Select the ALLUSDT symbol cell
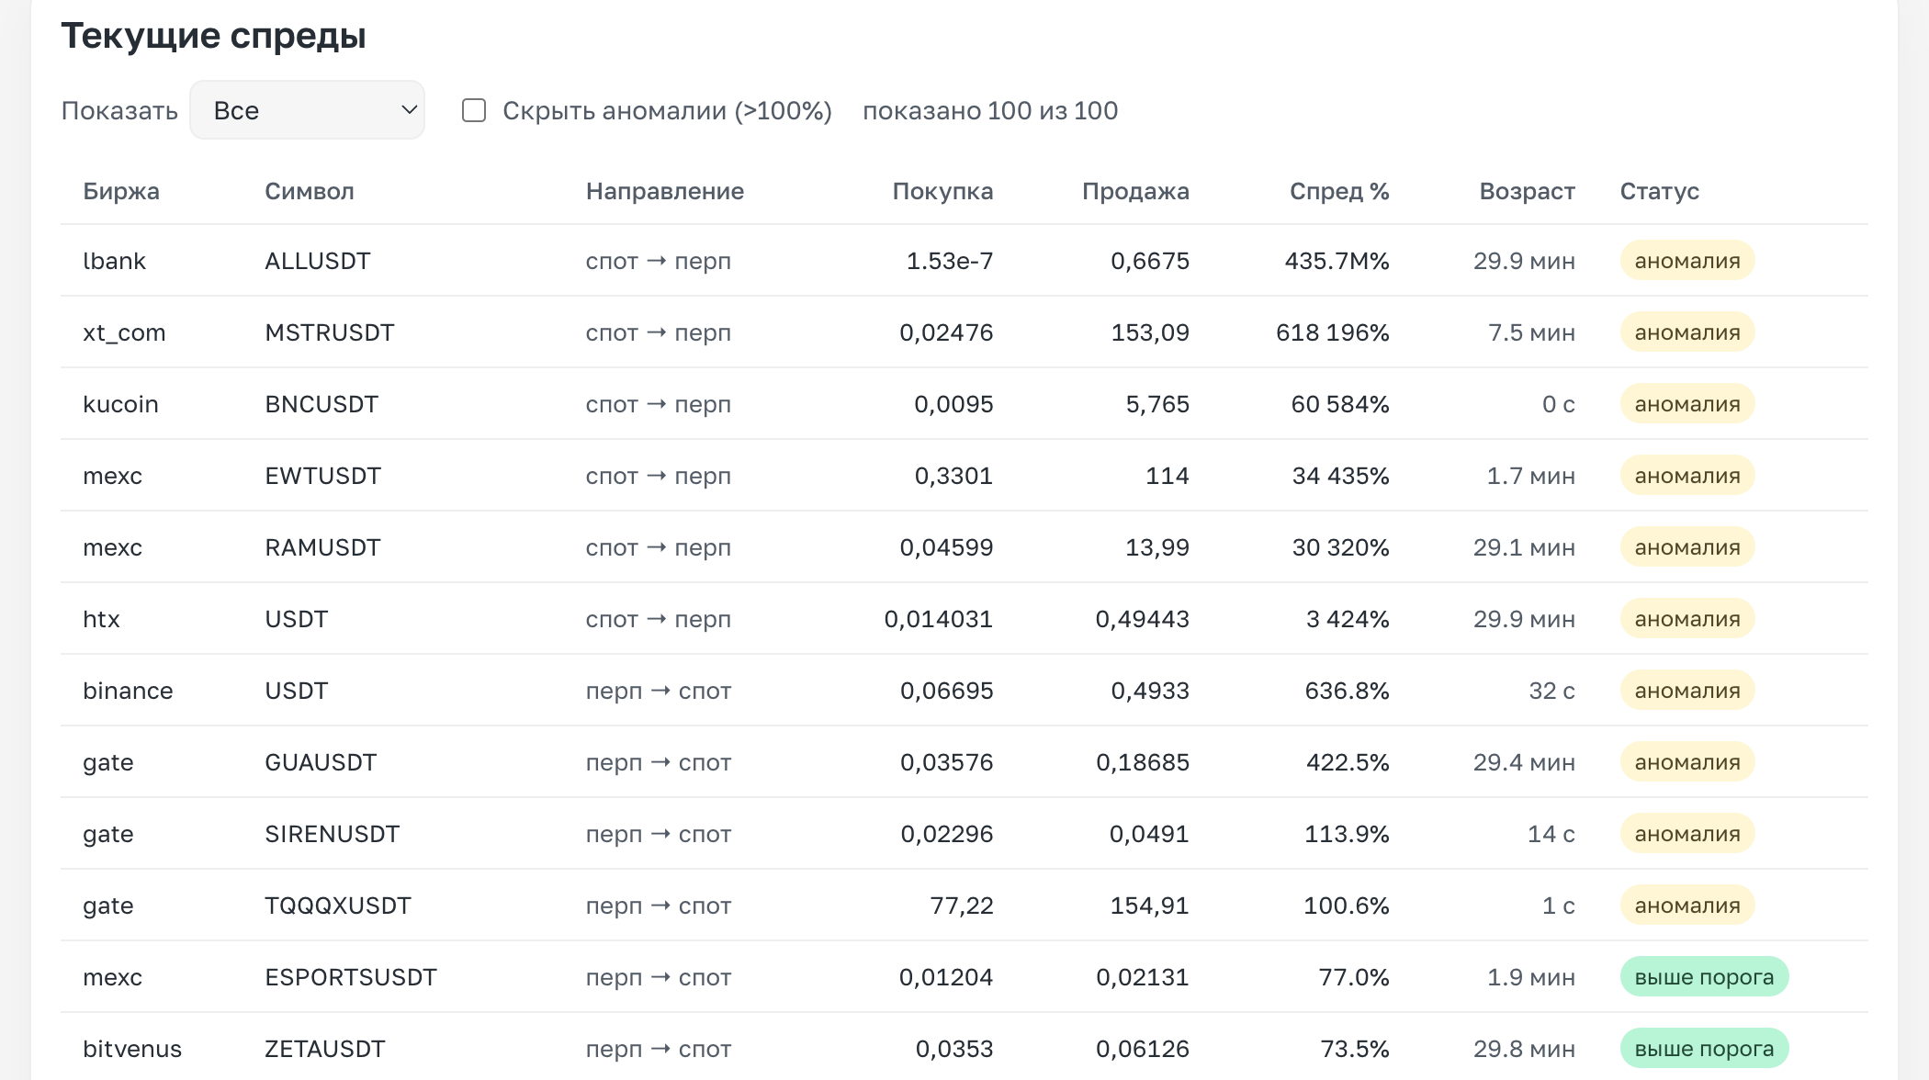Viewport: 1929px width, 1080px height. [318, 261]
